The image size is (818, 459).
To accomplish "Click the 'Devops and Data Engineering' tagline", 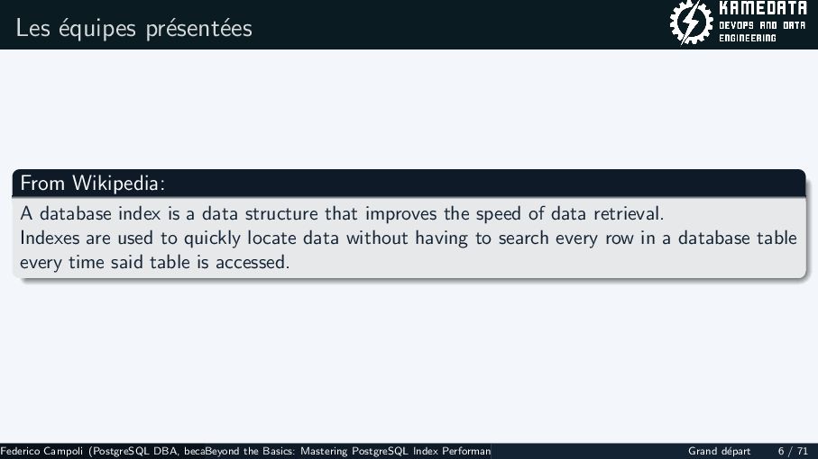I will tap(762, 31).
